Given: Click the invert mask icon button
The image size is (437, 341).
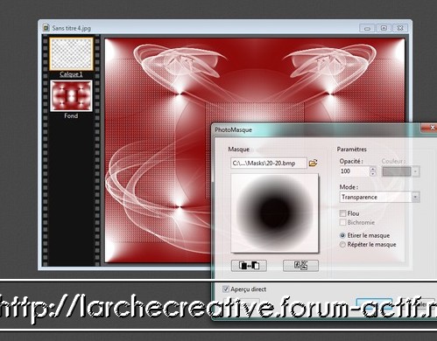Looking at the screenshot, I should [x=249, y=266].
